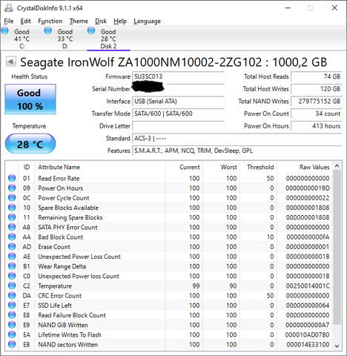This screenshot has width=347, height=356.
Task: Click status orb for SSD Life Left
Action: coord(12,306)
